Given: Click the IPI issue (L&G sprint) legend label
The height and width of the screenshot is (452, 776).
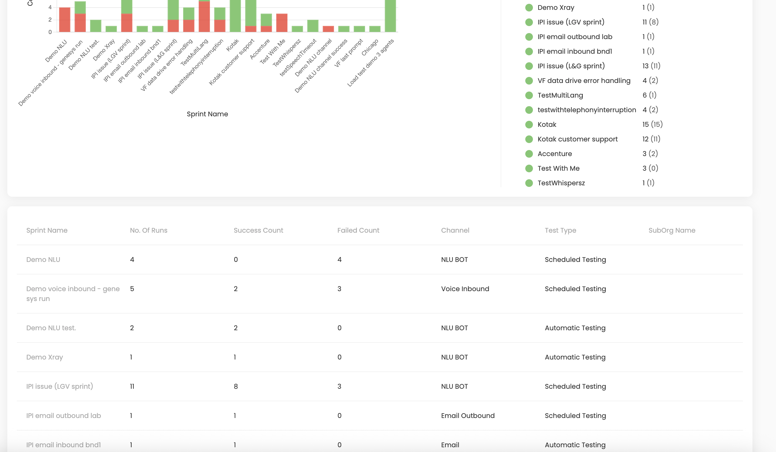Looking at the screenshot, I should [571, 66].
